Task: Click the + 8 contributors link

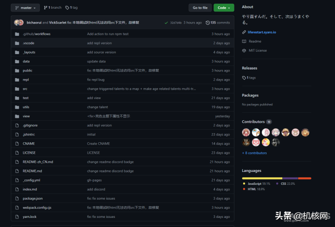Action: tap(254, 153)
